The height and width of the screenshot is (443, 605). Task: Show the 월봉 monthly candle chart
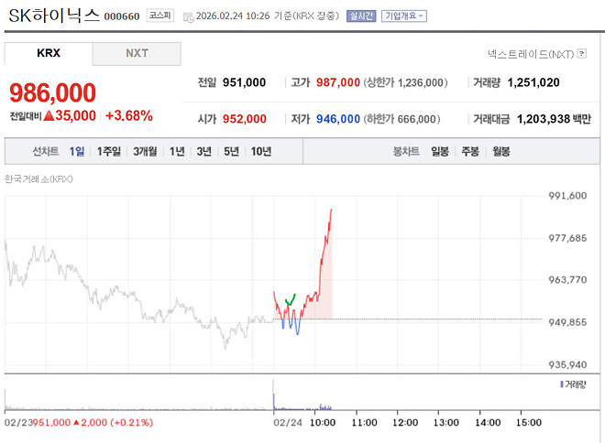pos(501,151)
